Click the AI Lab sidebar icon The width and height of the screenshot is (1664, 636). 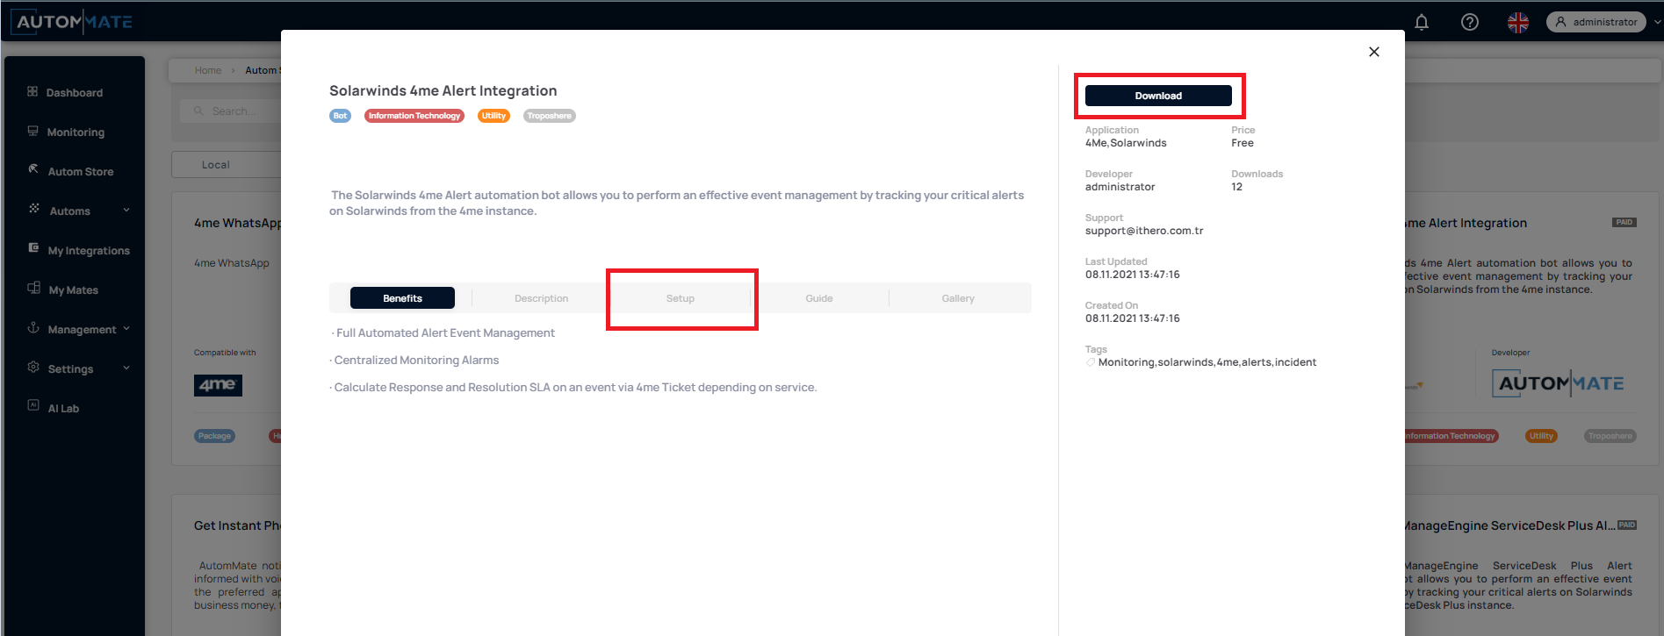pos(33,405)
